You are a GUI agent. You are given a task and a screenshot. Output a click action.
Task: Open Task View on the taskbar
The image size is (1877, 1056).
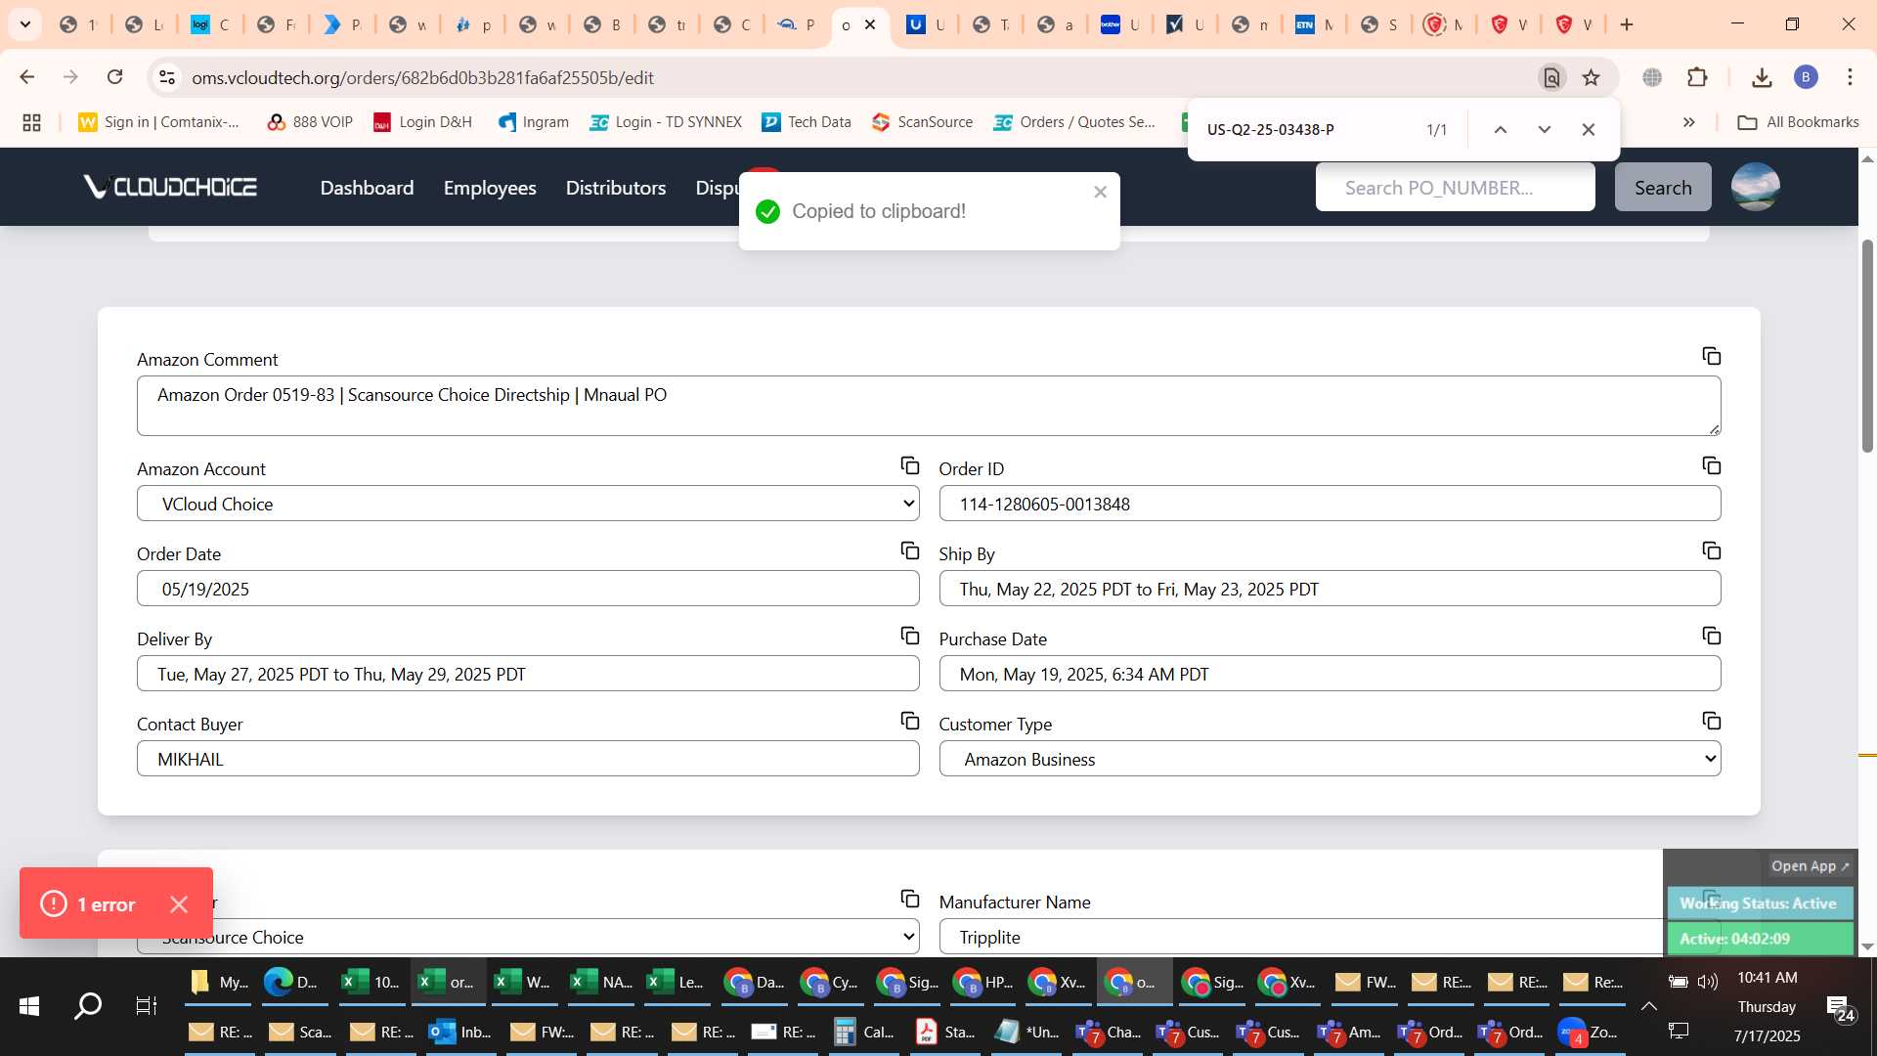coord(146,1005)
